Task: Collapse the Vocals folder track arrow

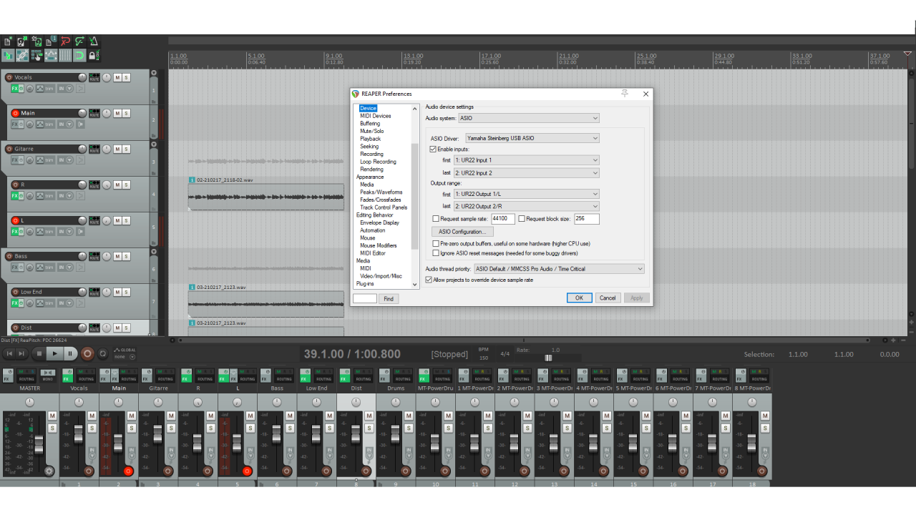Action: click(x=154, y=73)
